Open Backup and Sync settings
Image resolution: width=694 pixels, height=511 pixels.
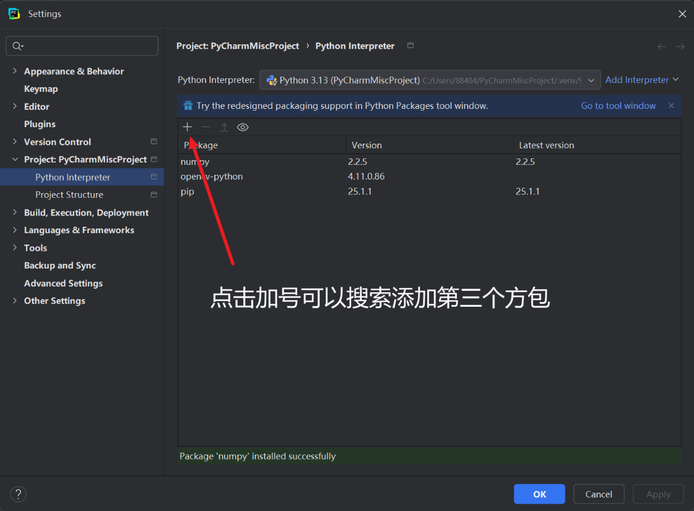(x=60, y=266)
